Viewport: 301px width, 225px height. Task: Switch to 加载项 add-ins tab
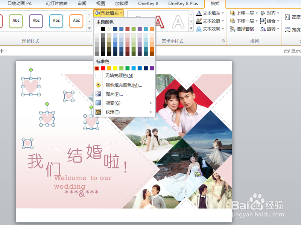(122, 3)
